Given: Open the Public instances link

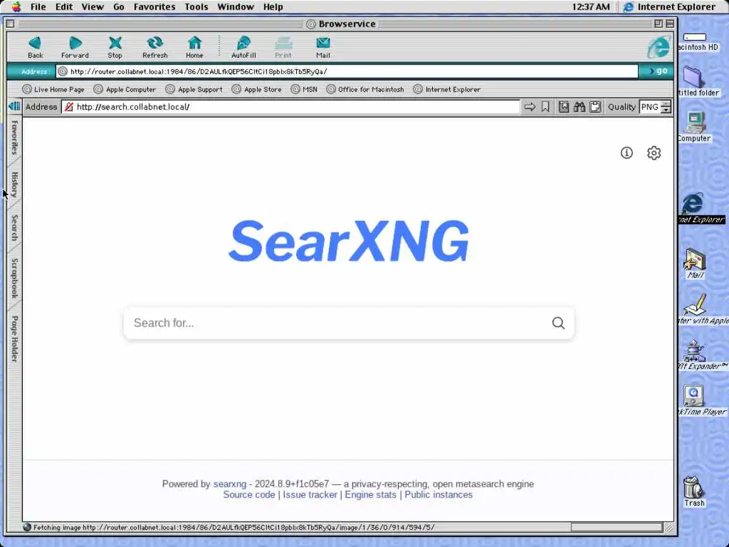Looking at the screenshot, I should pyautogui.click(x=439, y=494).
